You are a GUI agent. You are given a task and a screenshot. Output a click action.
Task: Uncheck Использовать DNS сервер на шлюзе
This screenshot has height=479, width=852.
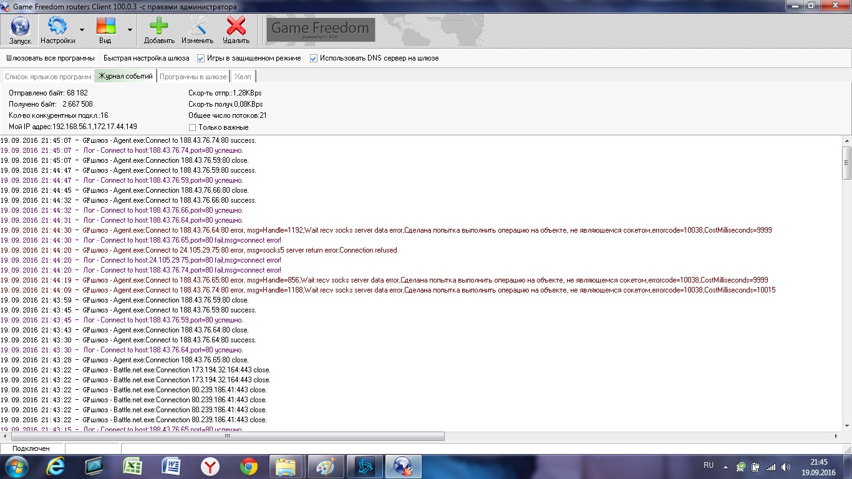[x=314, y=58]
